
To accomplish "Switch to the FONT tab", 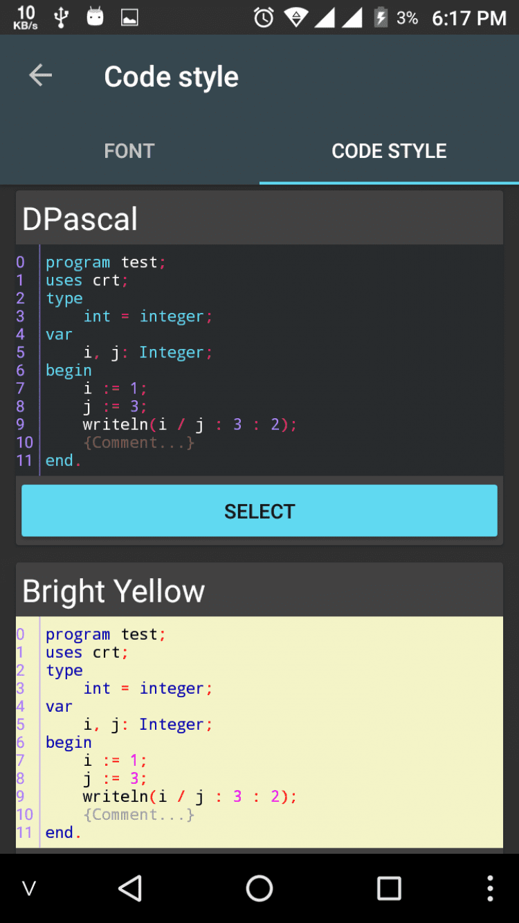I will (x=129, y=151).
